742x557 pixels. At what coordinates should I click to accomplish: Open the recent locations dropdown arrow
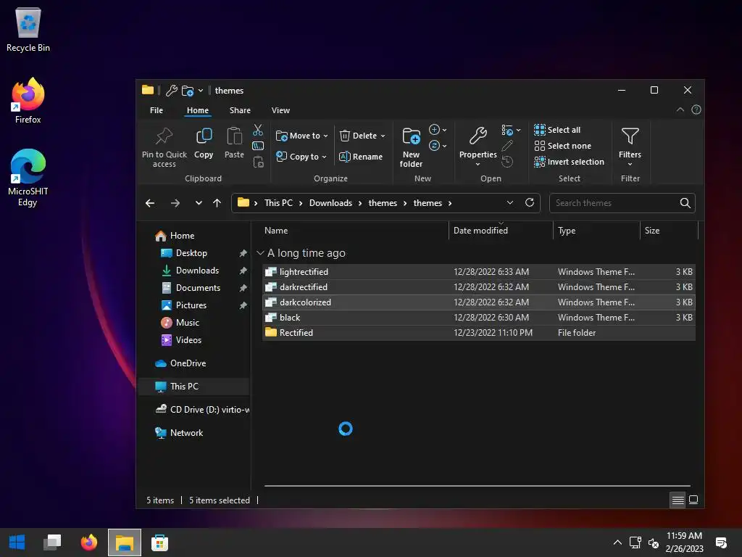pos(199,203)
